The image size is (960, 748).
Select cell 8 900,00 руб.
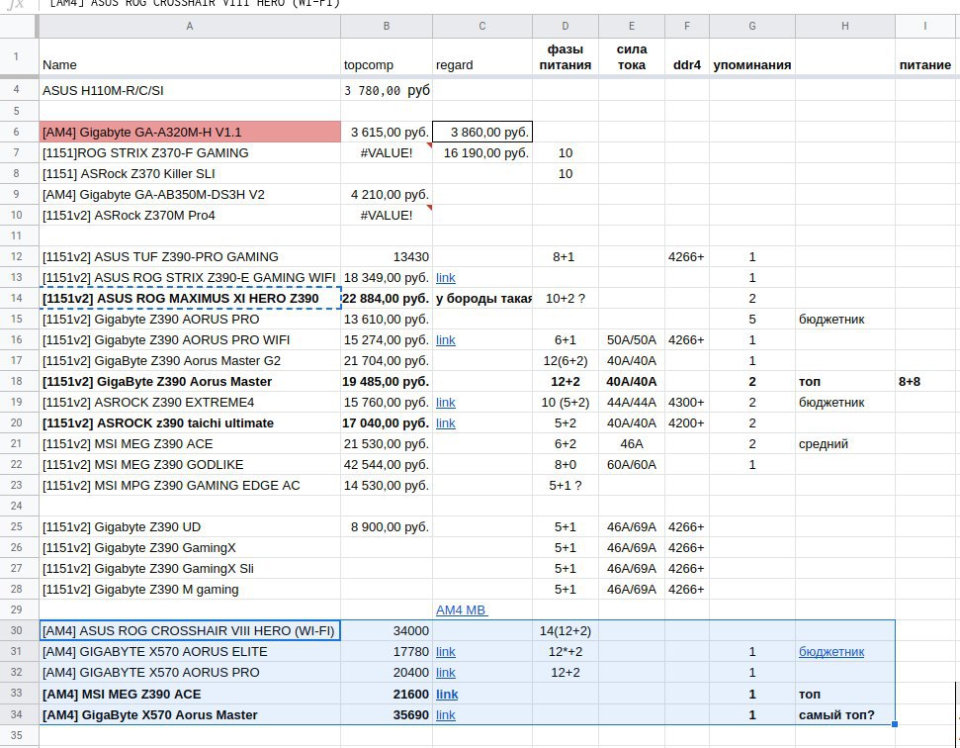(x=387, y=526)
